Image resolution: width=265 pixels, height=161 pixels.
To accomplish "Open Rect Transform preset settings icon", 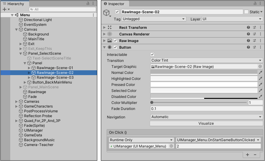I will 254,27.
